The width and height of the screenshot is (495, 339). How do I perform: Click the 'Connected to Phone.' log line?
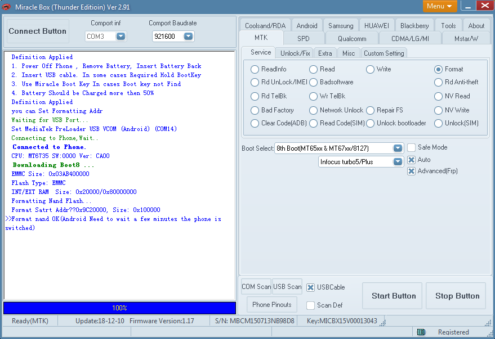coord(49,147)
